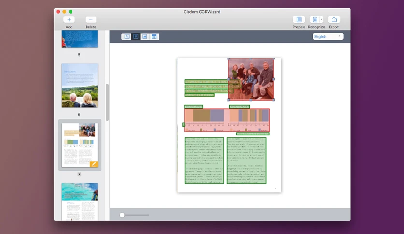Click the orange edit badge on page 7 thumbnail
The height and width of the screenshot is (234, 404).
coord(94,164)
